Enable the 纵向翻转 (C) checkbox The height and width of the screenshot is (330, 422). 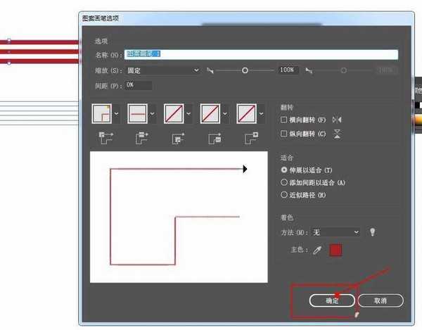pos(283,134)
